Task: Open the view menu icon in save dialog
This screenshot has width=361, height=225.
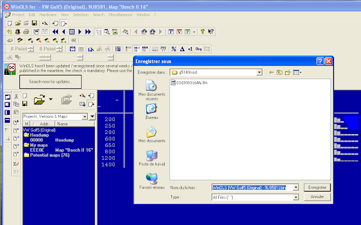Action: [x=297, y=73]
